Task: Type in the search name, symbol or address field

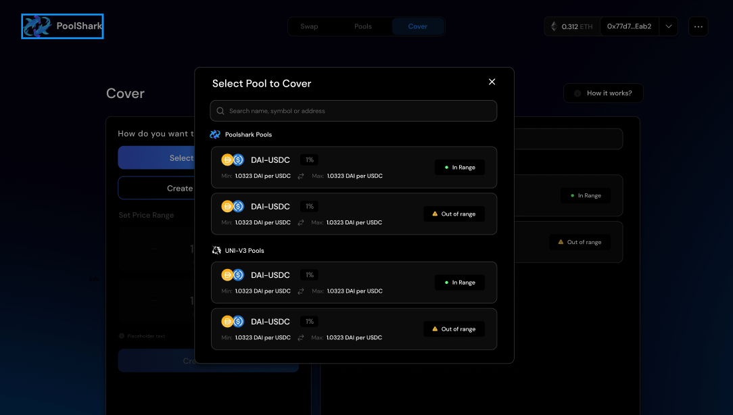Action: point(358,111)
